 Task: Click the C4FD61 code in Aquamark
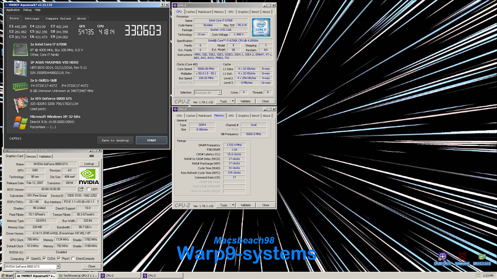click(15, 139)
